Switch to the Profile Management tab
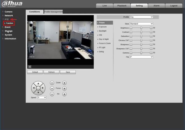The image size is (185, 130). click(53, 12)
